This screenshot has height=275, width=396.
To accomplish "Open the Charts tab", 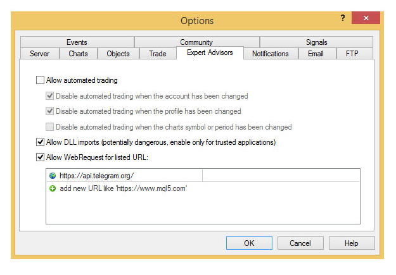I will pos(79,54).
